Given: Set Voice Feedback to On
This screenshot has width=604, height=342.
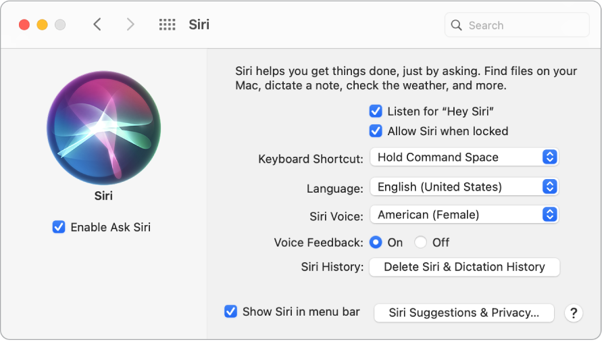Looking at the screenshot, I should [x=376, y=242].
